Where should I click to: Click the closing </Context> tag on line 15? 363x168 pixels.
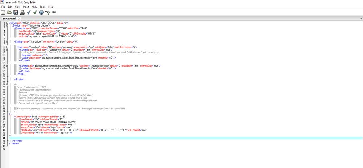click(x=24, y=60)
